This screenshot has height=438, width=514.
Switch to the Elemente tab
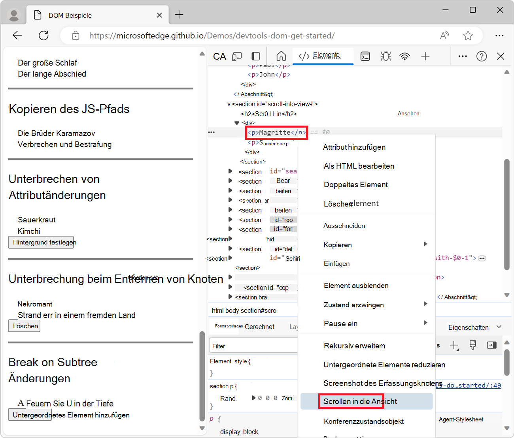coord(323,56)
